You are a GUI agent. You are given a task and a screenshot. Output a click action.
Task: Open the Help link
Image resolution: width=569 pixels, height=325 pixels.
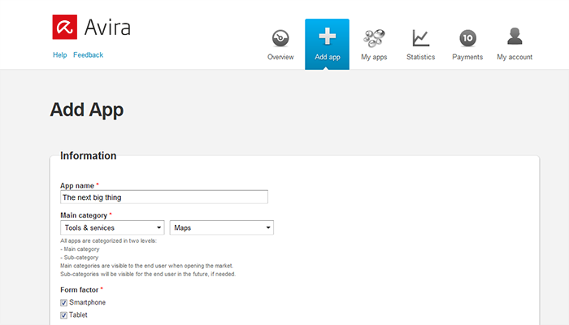(x=60, y=54)
